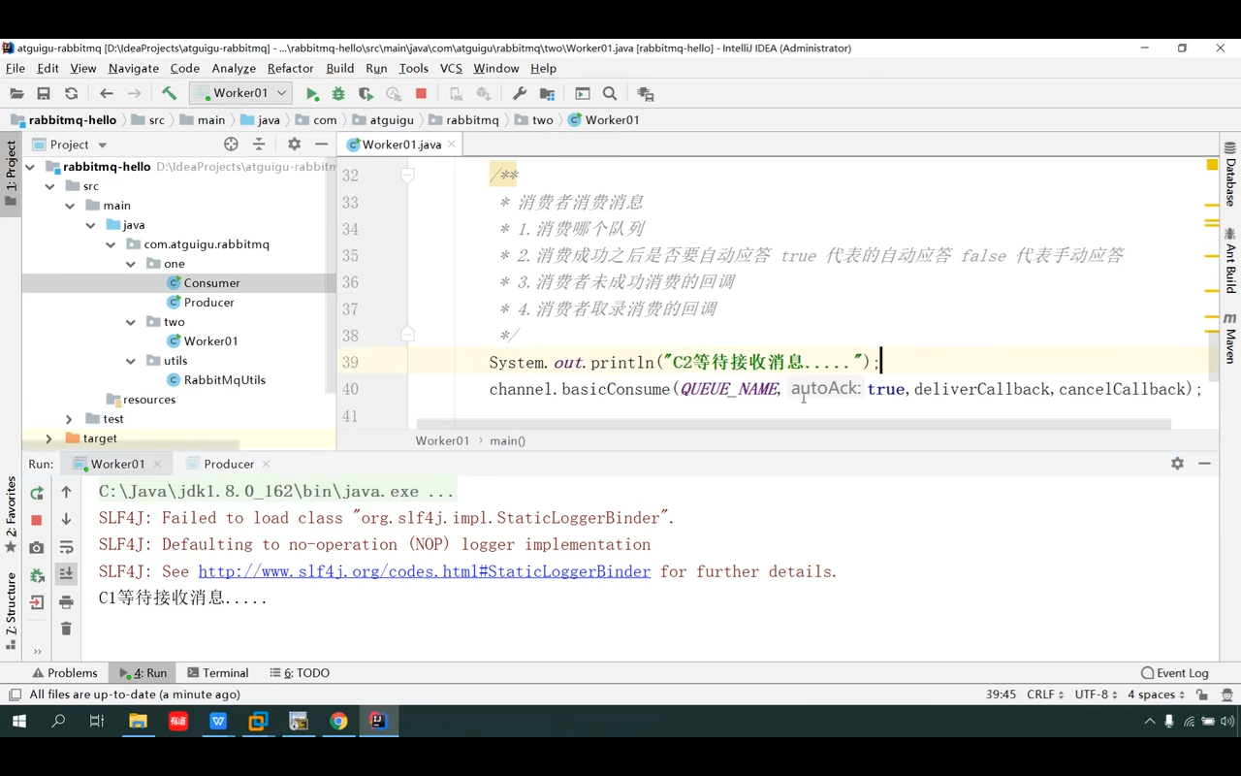Click the Open folder toolbar icon

coord(16,94)
